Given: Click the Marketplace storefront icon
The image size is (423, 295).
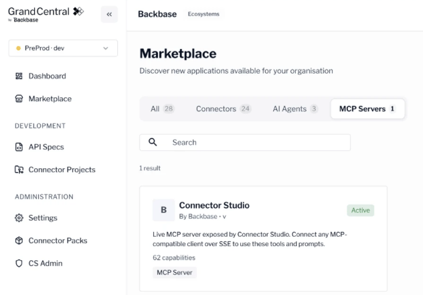Looking at the screenshot, I should coord(19,99).
